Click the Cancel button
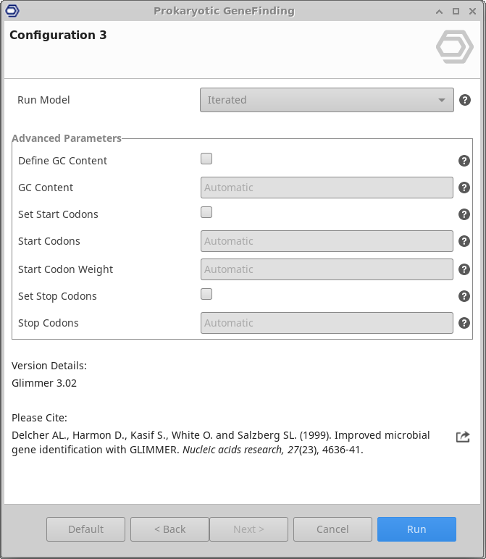486x559 pixels. point(332,529)
